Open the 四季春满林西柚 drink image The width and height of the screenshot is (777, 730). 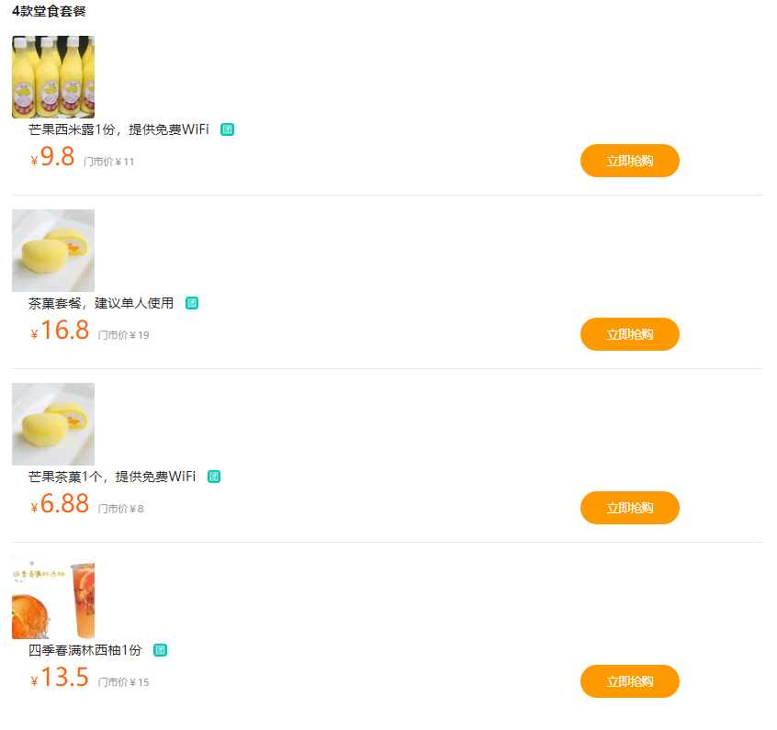(x=53, y=598)
